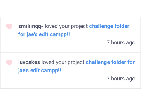Click the divider between the two notifications

70,52
